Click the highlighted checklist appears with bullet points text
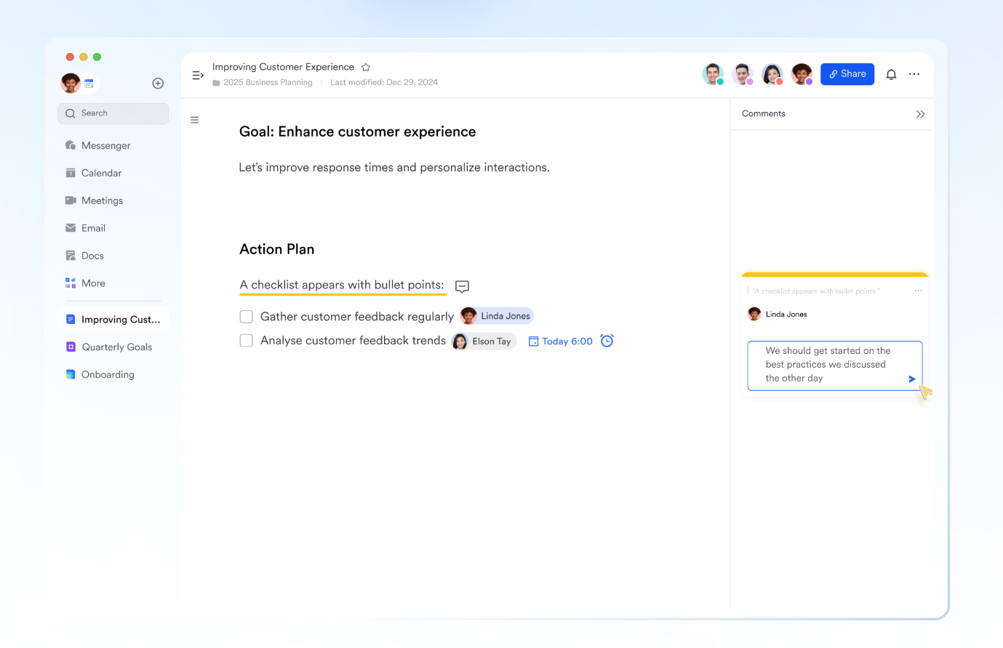The width and height of the screenshot is (1003, 648). pos(342,285)
